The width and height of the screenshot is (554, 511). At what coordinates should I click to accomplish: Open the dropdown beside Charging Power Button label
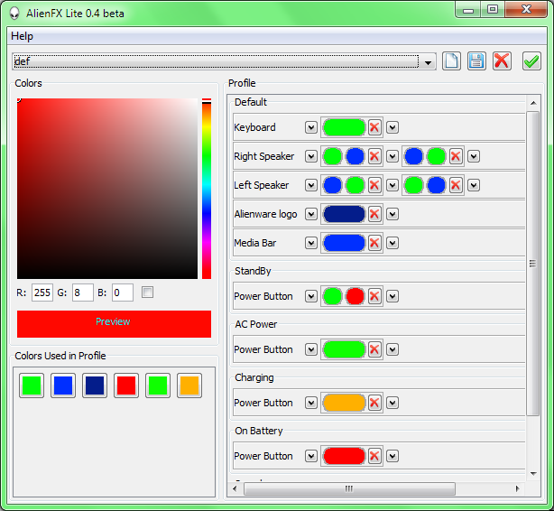pos(311,403)
